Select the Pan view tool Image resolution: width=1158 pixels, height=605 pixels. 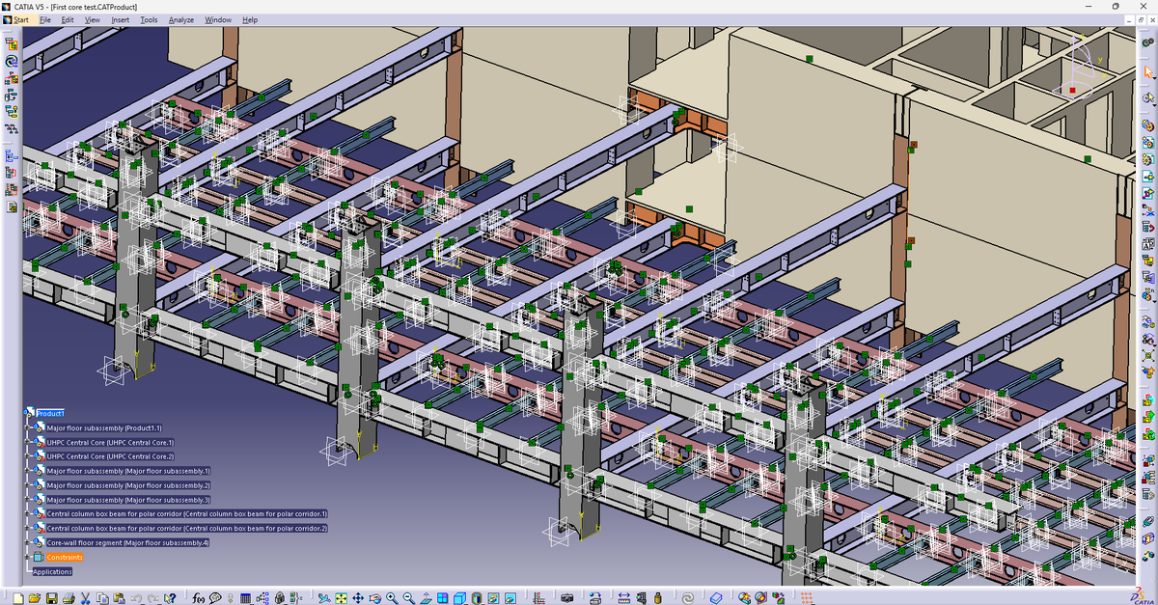click(x=358, y=597)
